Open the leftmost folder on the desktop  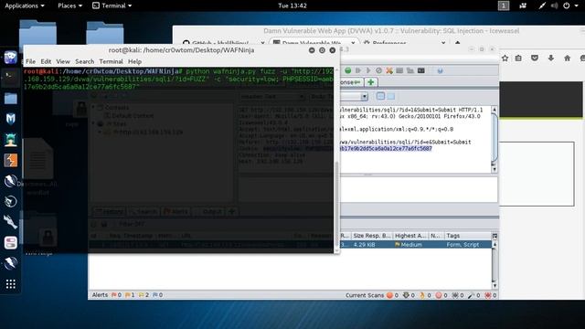[x=37, y=33]
